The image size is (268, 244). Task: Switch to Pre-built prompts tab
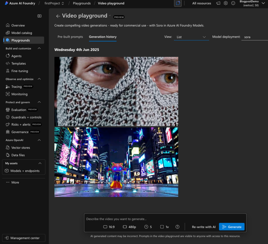pos(70,37)
